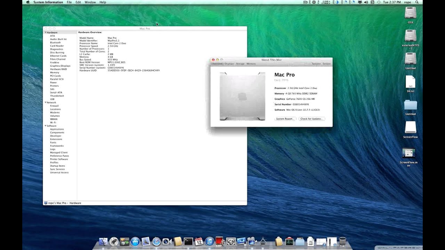Viewport: 445px width, 250px height.
Task: Collapse the Hardware section triangle
Action: click(46, 32)
